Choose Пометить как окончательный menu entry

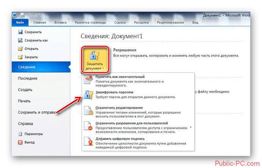click(x=138, y=81)
